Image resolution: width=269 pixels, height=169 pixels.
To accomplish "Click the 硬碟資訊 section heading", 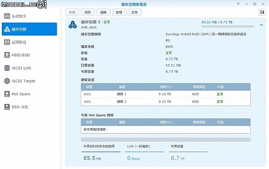I will pyautogui.click(x=87, y=80).
